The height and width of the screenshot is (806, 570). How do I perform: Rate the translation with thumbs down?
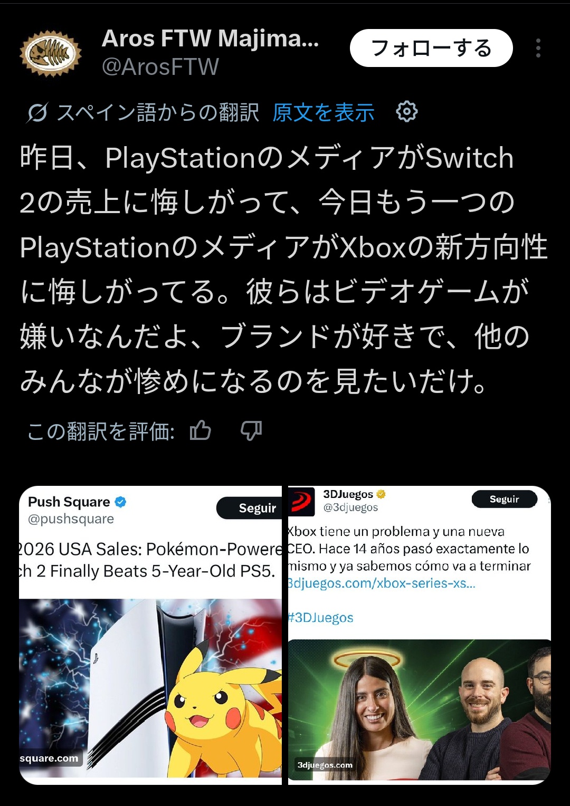[251, 431]
